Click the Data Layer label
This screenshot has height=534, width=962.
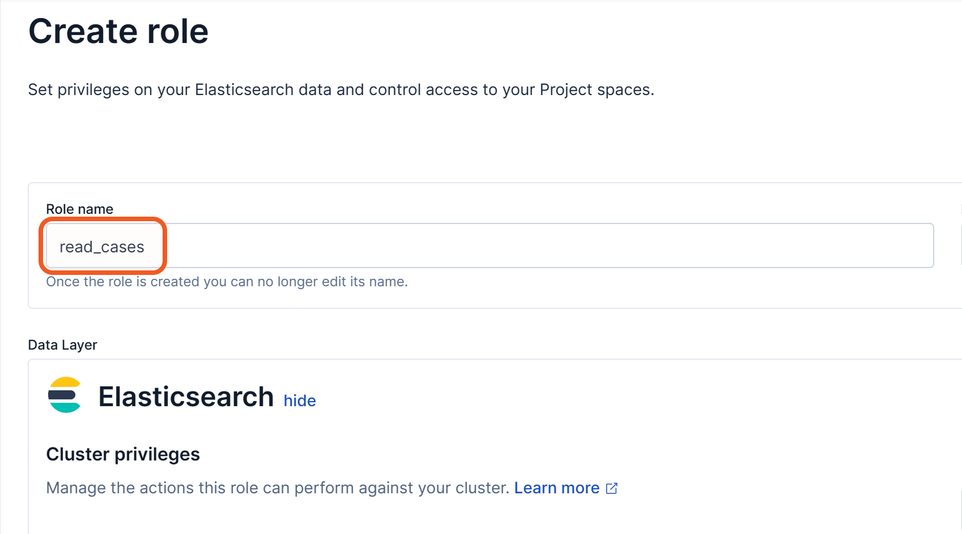pyautogui.click(x=62, y=345)
